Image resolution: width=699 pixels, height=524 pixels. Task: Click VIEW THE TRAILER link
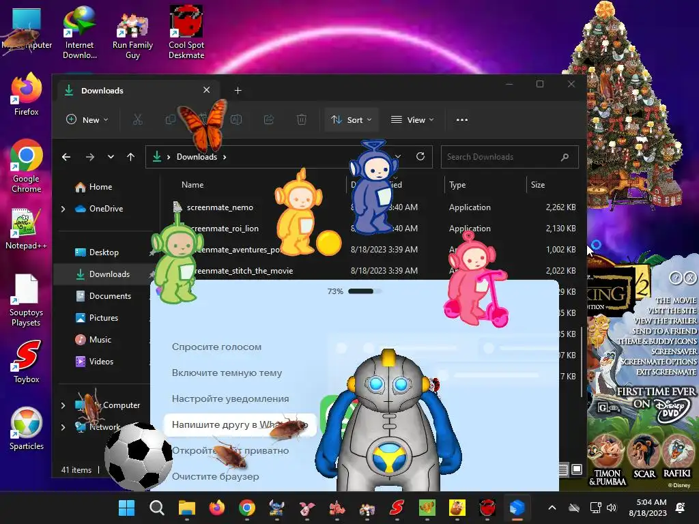665,321
